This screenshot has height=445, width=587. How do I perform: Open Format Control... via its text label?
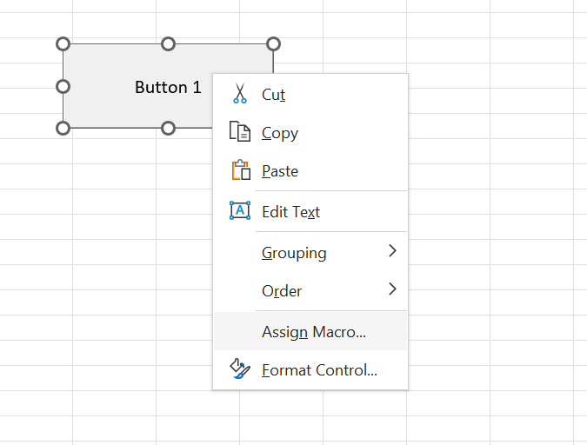(x=319, y=370)
